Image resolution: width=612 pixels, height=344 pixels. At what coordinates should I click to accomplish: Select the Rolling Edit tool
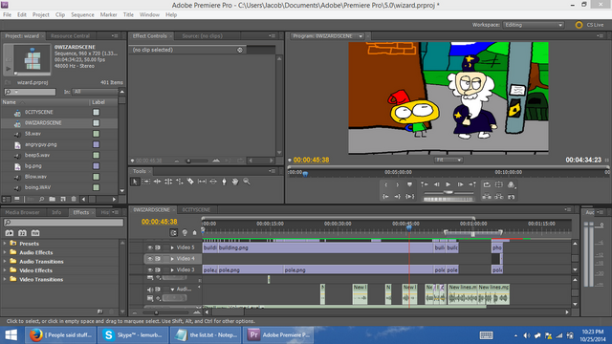pos(168,182)
